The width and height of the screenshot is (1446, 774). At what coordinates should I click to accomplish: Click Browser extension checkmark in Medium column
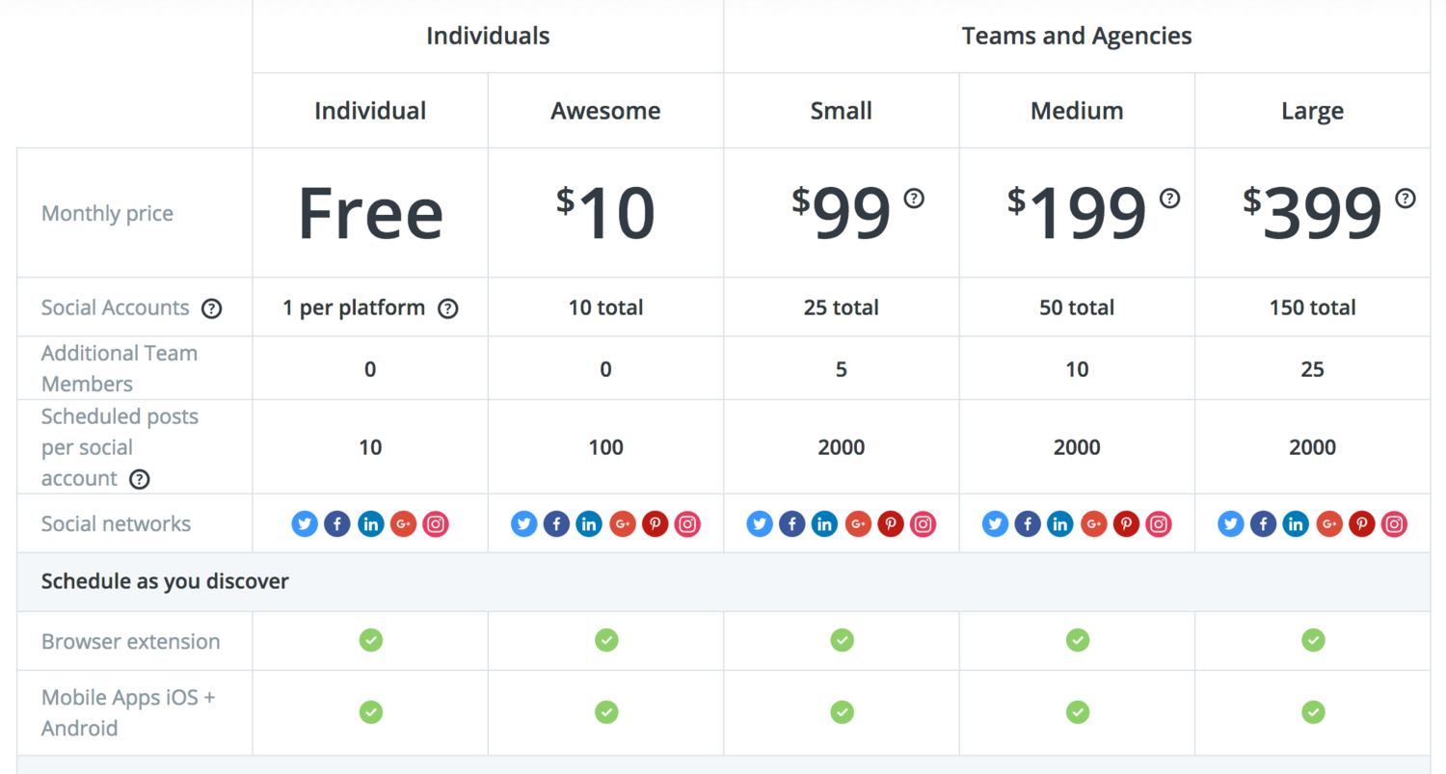(1078, 640)
